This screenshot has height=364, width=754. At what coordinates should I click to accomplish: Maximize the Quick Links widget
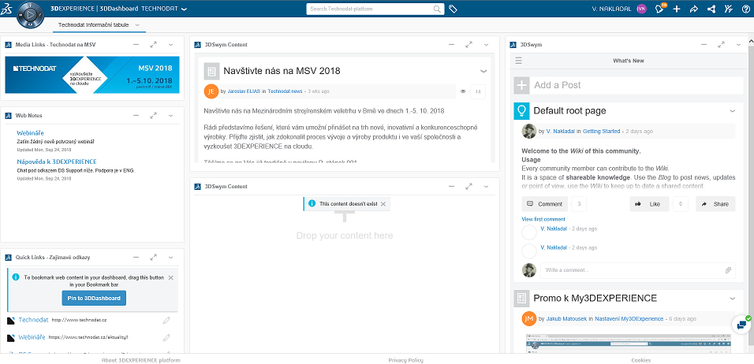click(153, 257)
